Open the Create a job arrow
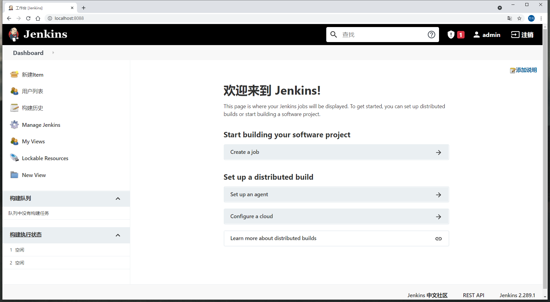The width and height of the screenshot is (550, 302). click(x=438, y=152)
